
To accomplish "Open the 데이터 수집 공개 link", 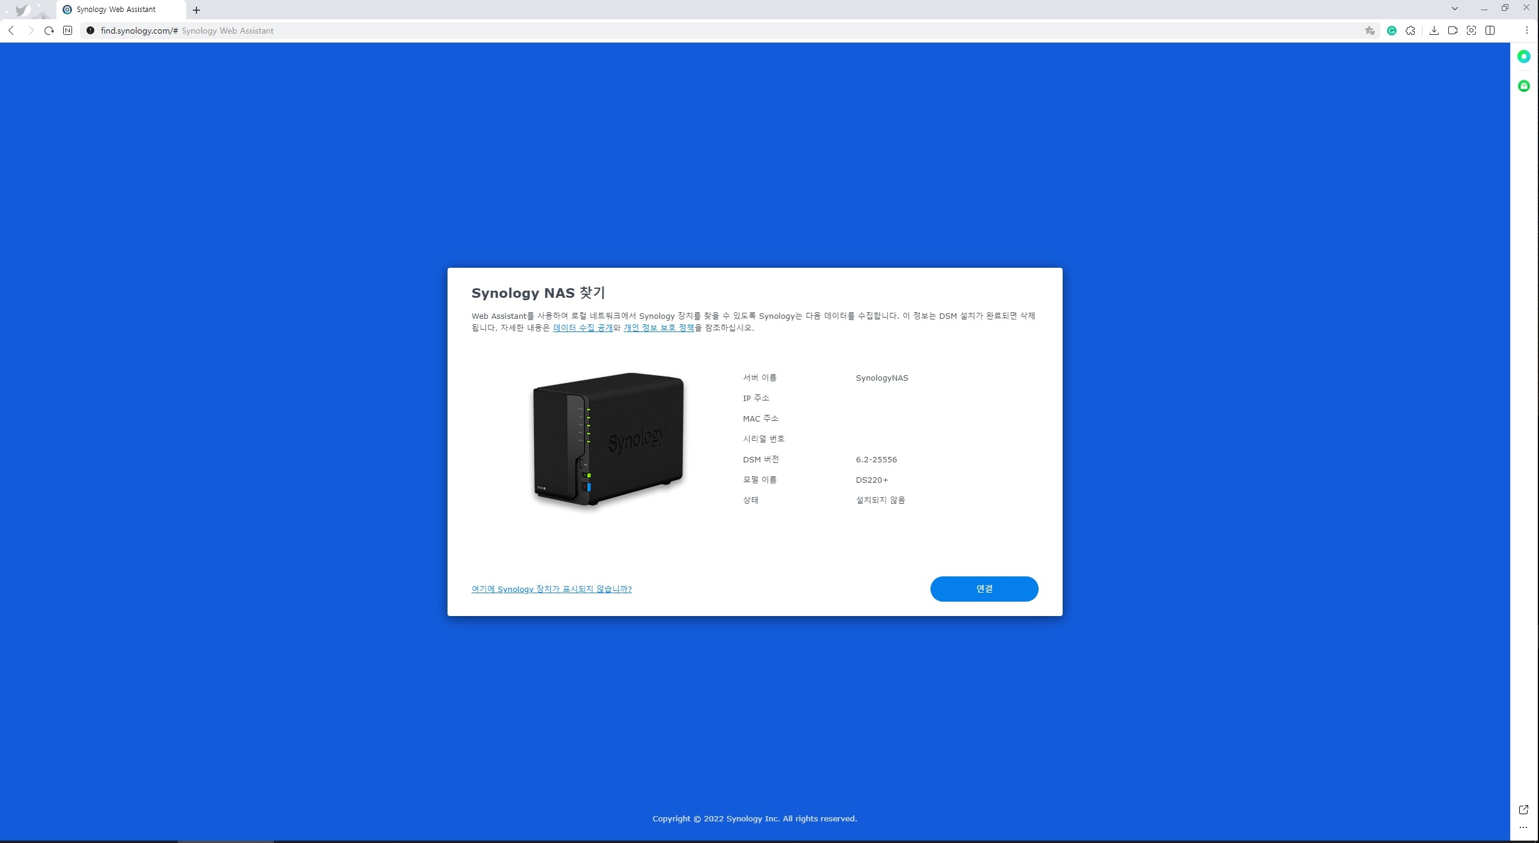I will pyautogui.click(x=582, y=327).
